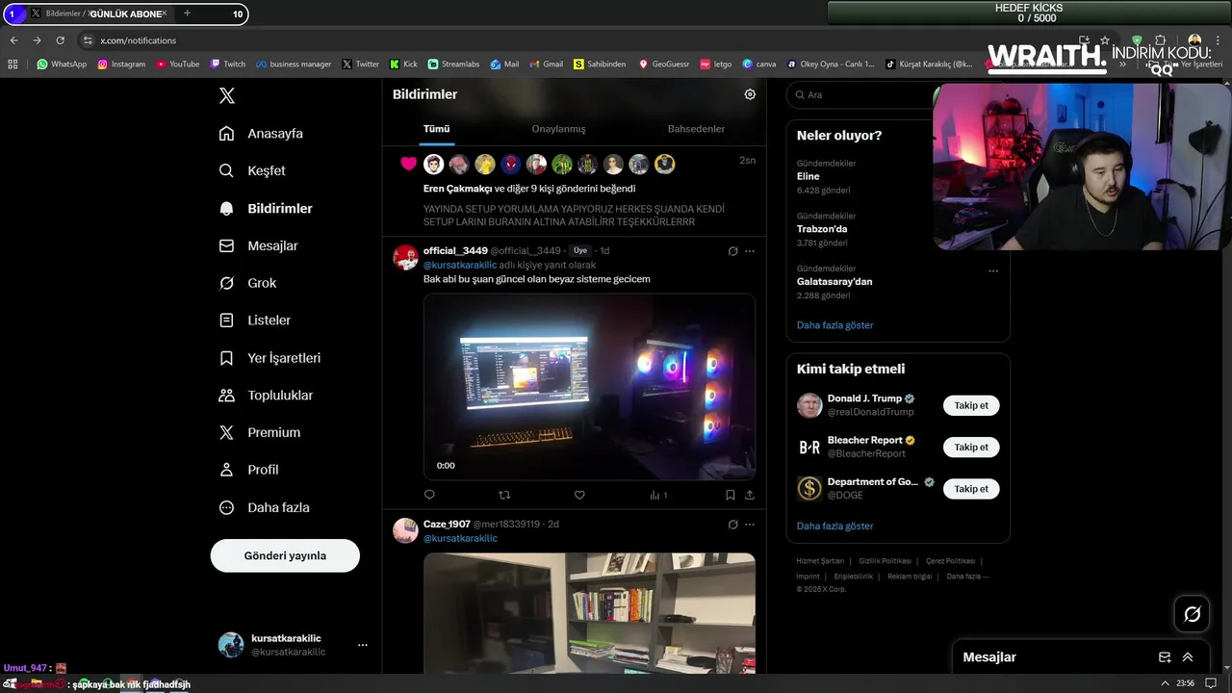Click Caze_1907 profile avatar
Screen dimensions: 1232x693
(x=405, y=530)
